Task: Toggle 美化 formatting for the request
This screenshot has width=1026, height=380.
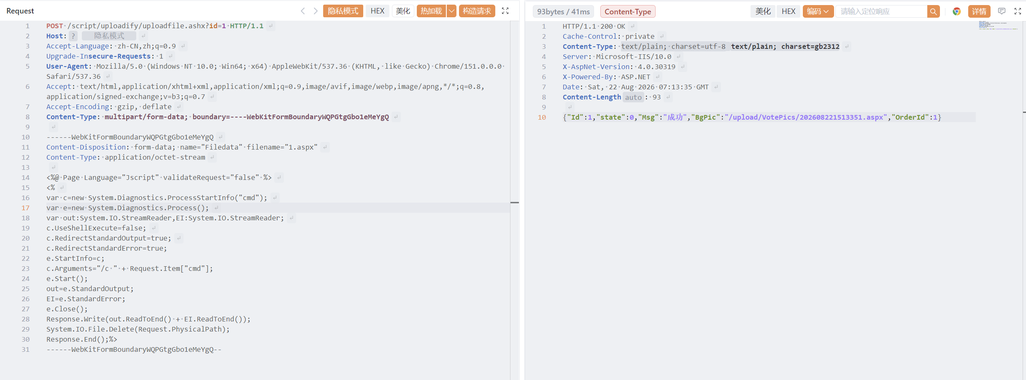Action: click(x=403, y=11)
